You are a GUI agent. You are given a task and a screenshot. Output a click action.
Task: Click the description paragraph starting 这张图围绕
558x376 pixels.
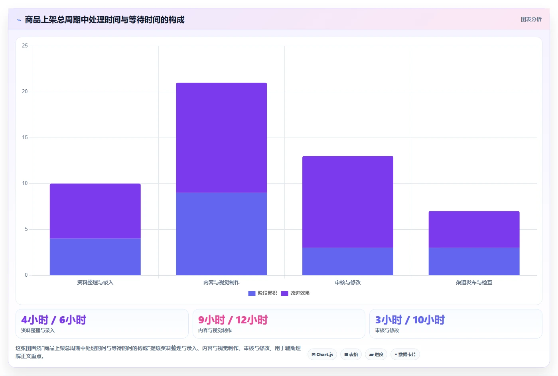tap(158, 352)
